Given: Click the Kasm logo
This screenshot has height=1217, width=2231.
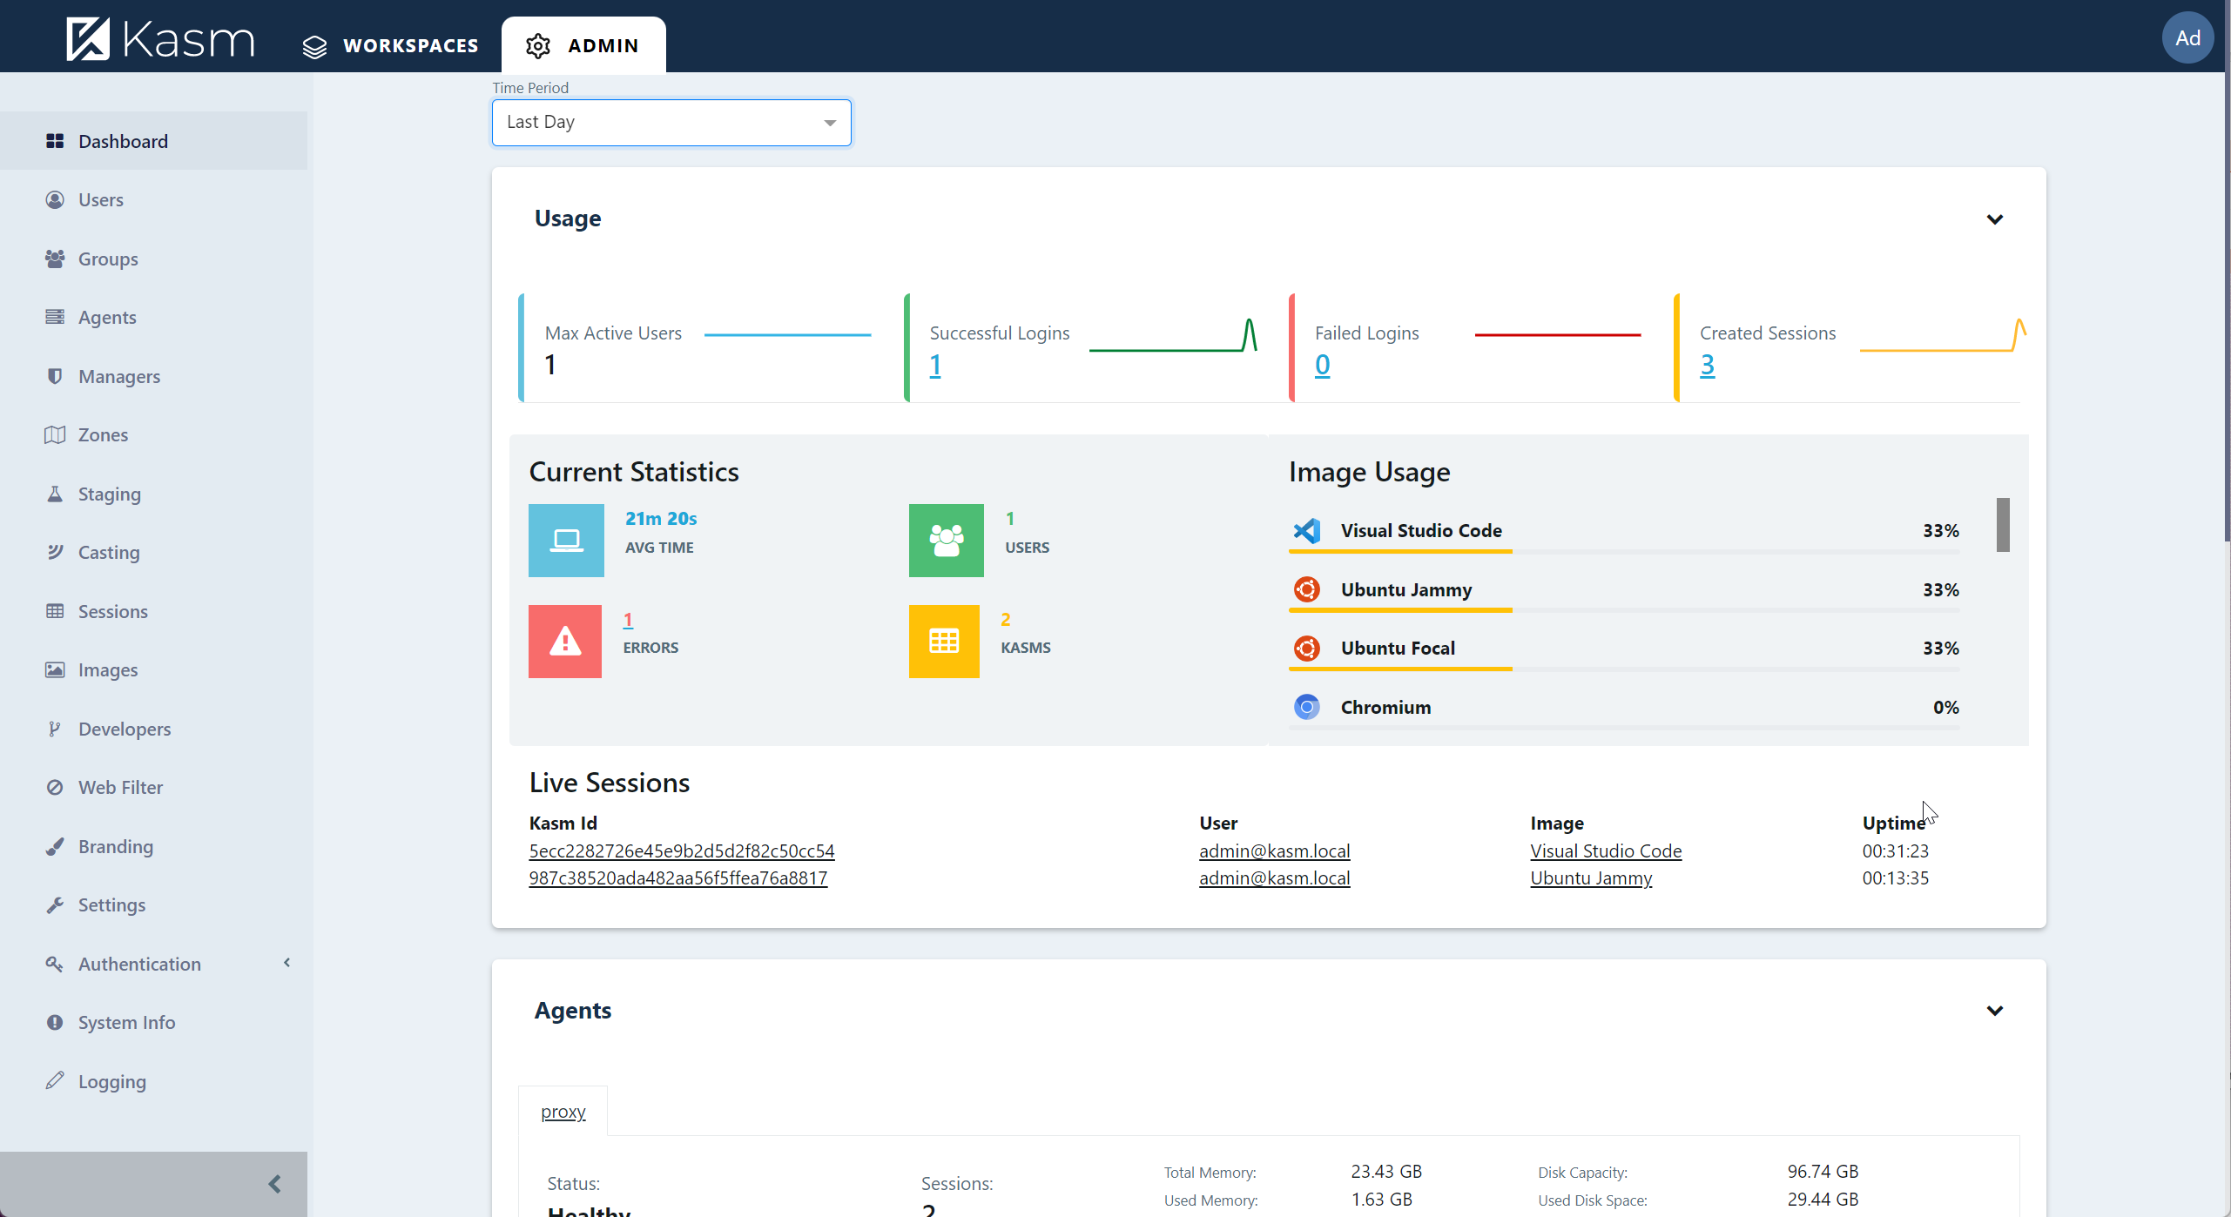Looking at the screenshot, I should click(x=161, y=39).
